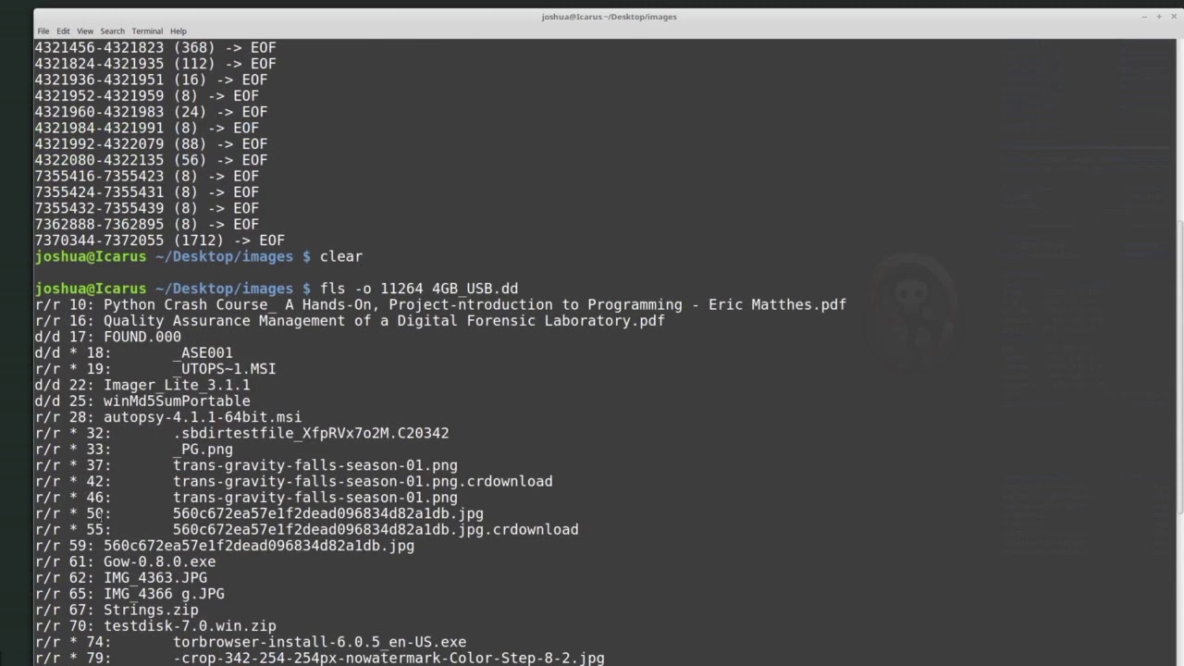The image size is (1184, 666).
Task: Click inode 37 trans-gravity-falls-season-01.png entry
Action: 246,465
